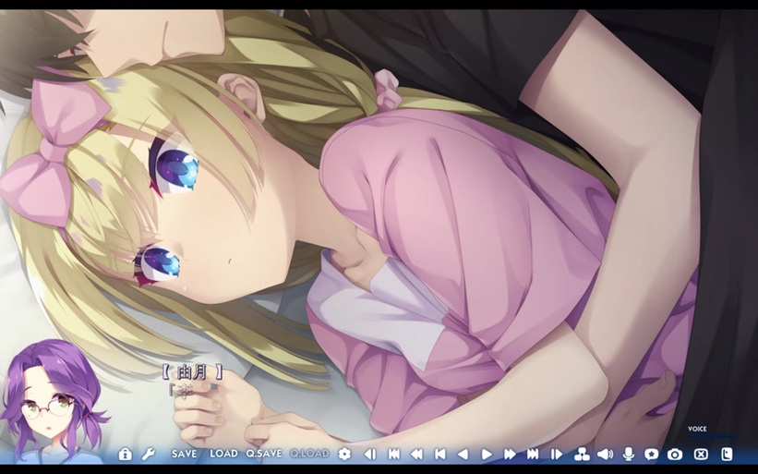Click the step-forward bar-triangle icon

(557, 455)
